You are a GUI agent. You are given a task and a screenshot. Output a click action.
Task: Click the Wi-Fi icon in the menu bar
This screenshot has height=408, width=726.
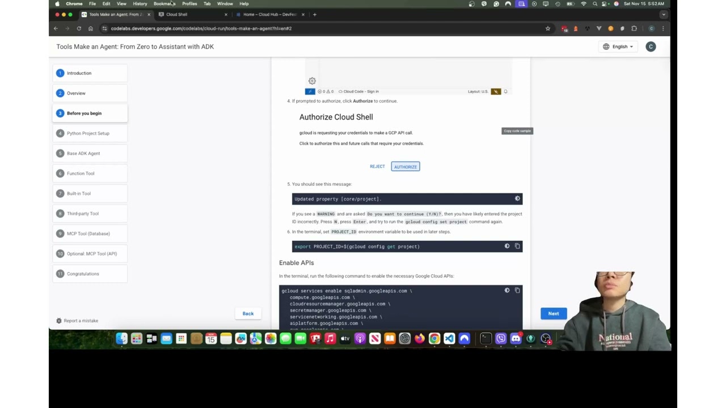click(583, 3)
